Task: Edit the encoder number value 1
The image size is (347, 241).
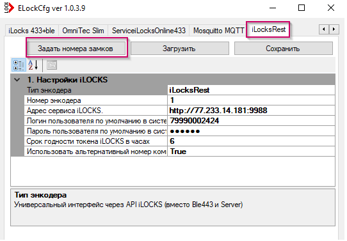Action: pos(251,100)
